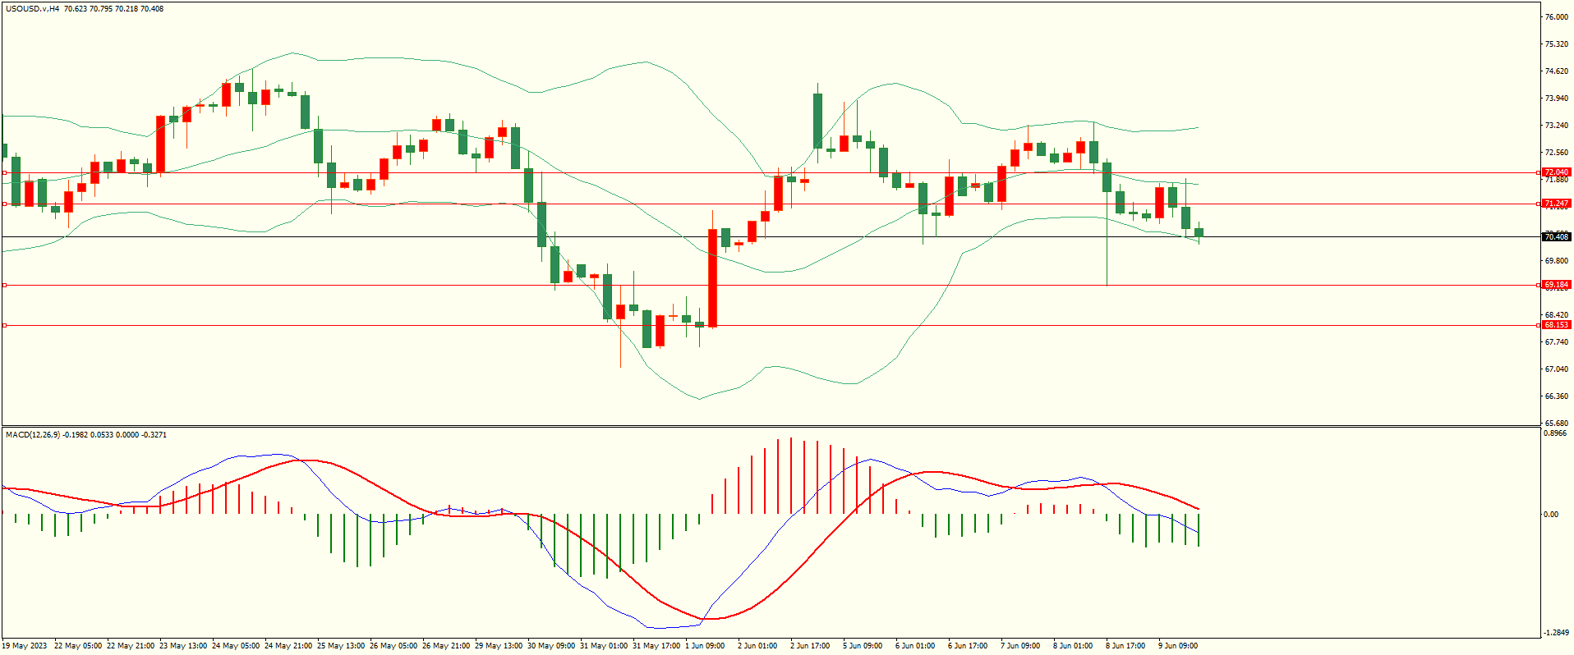
Task: Click the 76.000 price axis label
Action: pos(1556,17)
